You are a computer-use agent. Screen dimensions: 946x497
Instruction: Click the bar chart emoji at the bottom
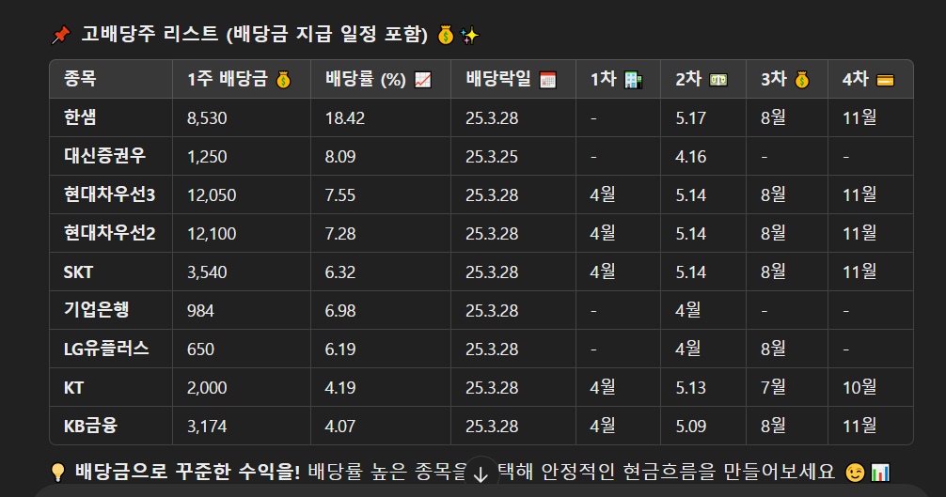tap(880, 473)
